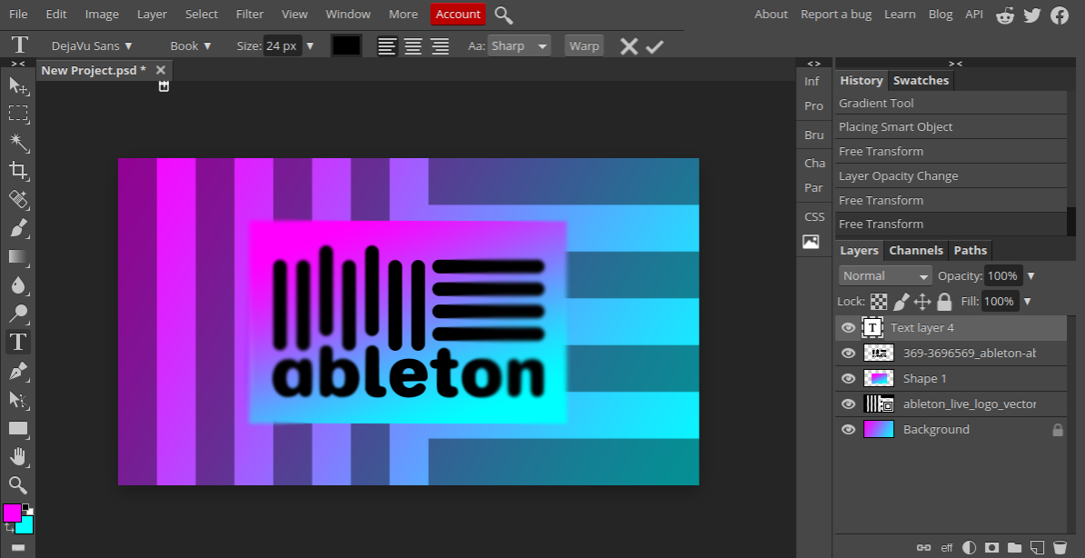Open the Bru brush side panel button
This screenshot has height=558, width=1085.
click(x=814, y=135)
